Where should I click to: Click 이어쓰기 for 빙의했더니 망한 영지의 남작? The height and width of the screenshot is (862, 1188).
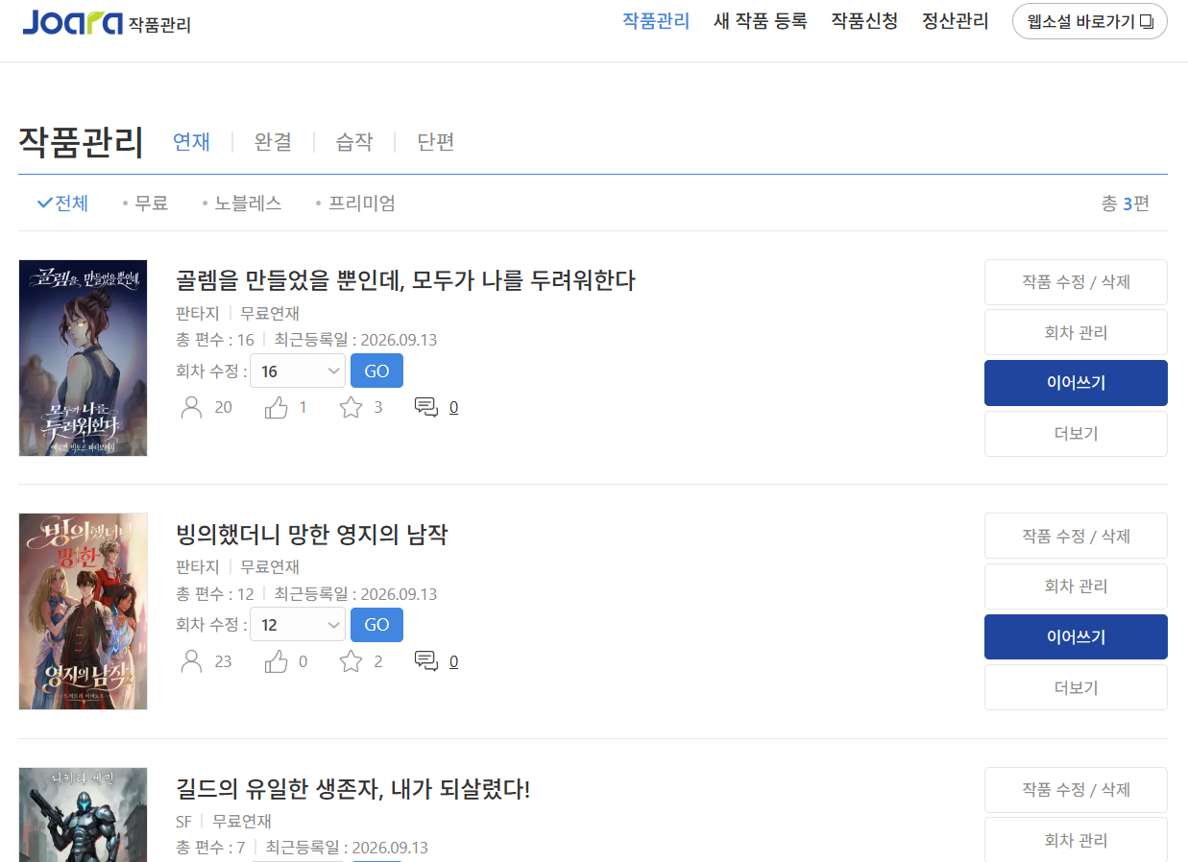click(x=1076, y=636)
